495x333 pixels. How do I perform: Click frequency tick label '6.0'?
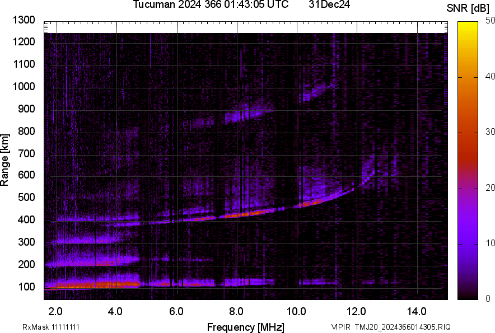coord(176,312)
